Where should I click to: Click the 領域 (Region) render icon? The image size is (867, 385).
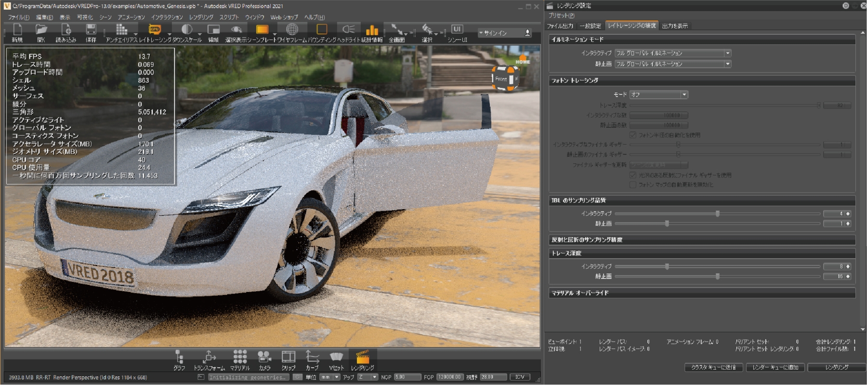213,30
